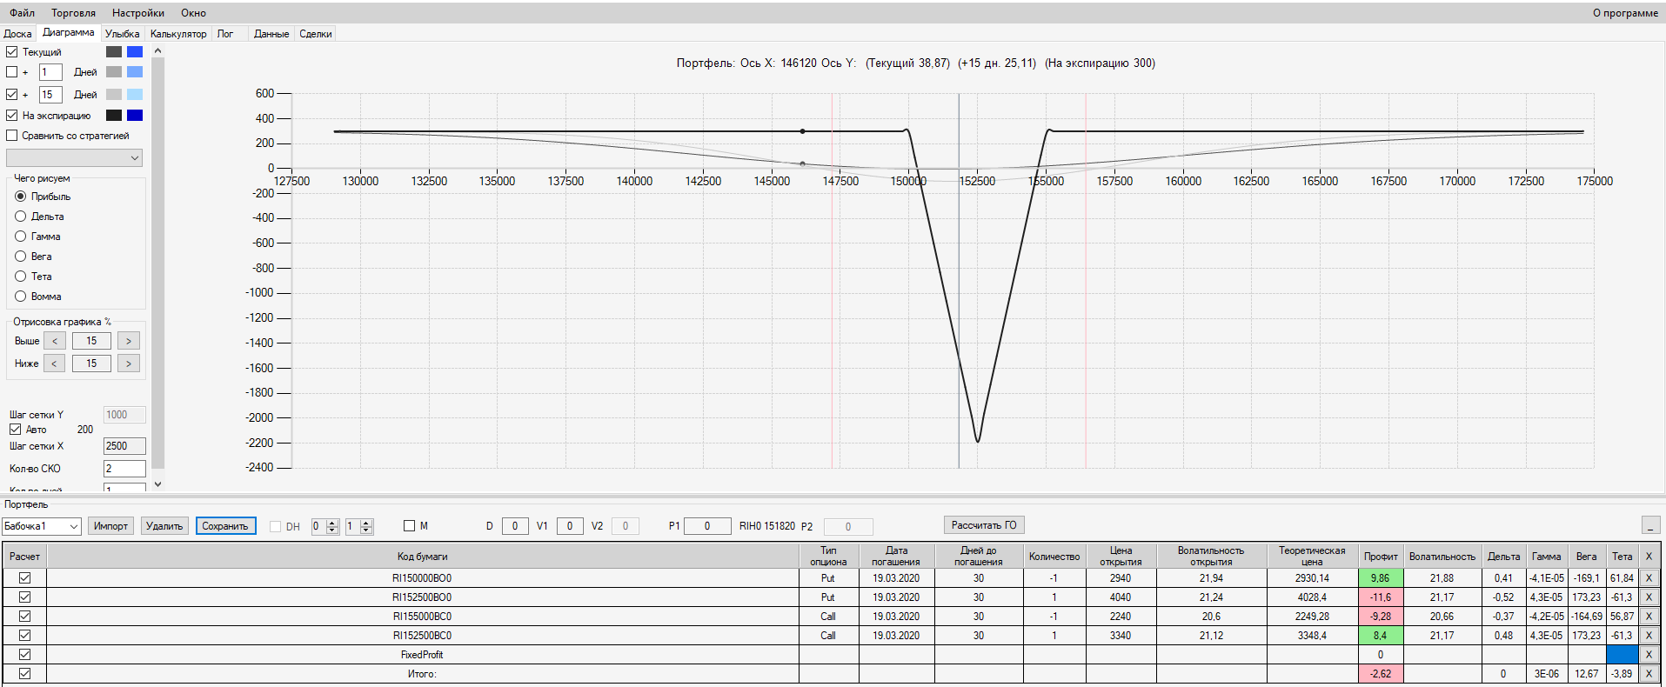The width and height of the screenshot is (1666, 687).
Task: Toggle the На экспирацию checkbox
Action: 12,115
